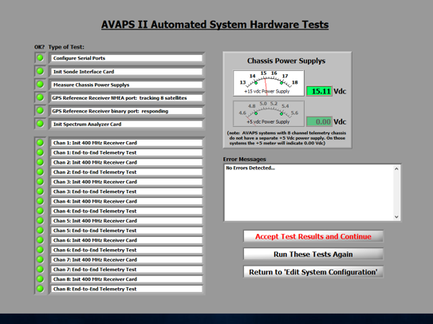This screenshot has height=324, width=433.
Task: Select 'Chan 4: End-to-End Telemetry Test' row
Action: tap(126, 211)
